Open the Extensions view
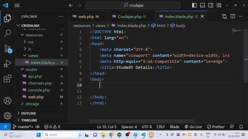 tap(7, 78)
